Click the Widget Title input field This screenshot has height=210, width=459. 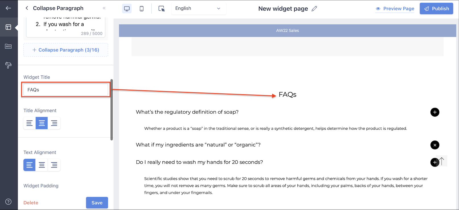pos(66,90)
